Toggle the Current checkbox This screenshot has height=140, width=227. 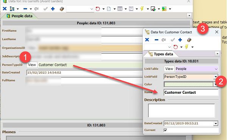point(165,130)
